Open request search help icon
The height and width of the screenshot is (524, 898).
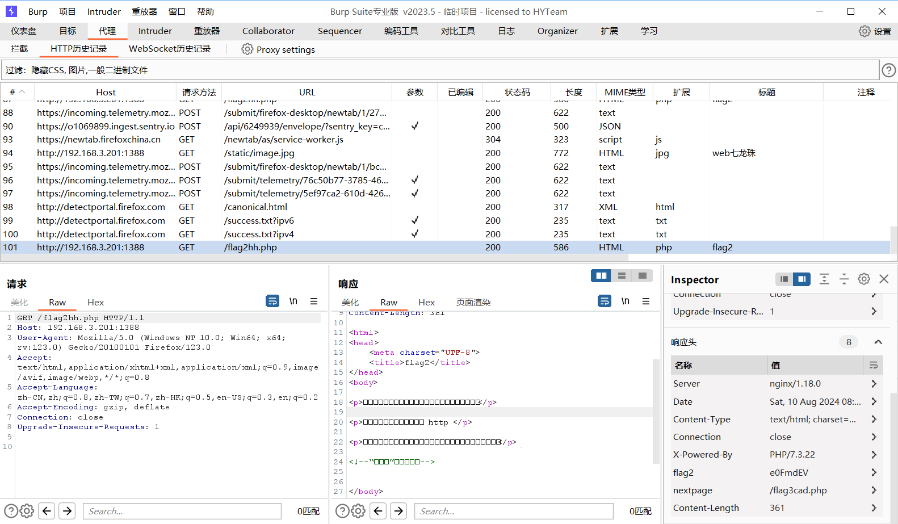(x=11, y=511)
